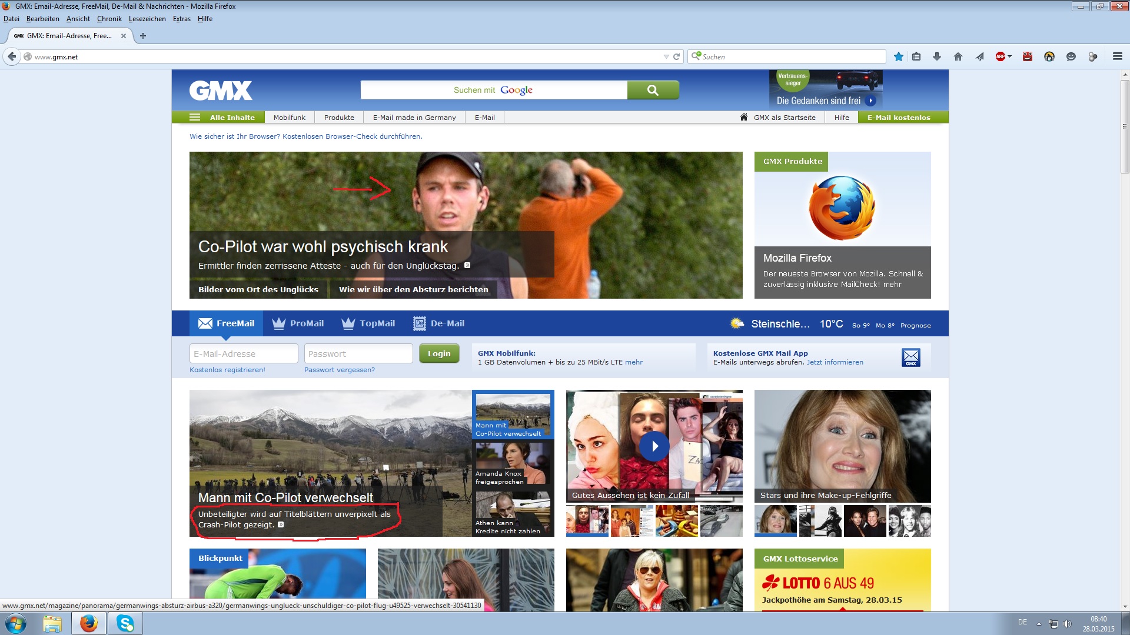The height and width of the screenshot is (635, 1130).
Task: Open the Firefox hamburger menu
Action: tap(1117, 56)
